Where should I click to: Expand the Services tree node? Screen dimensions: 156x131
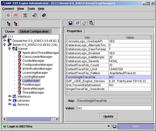[x=10, y=104]
